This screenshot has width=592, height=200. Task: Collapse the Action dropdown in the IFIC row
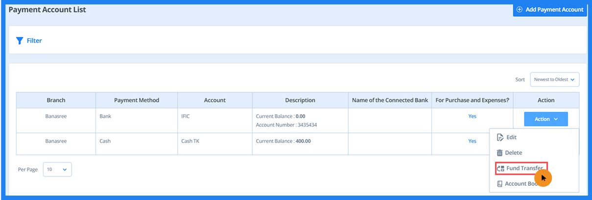pyautogui.click(x=545, y=119)
